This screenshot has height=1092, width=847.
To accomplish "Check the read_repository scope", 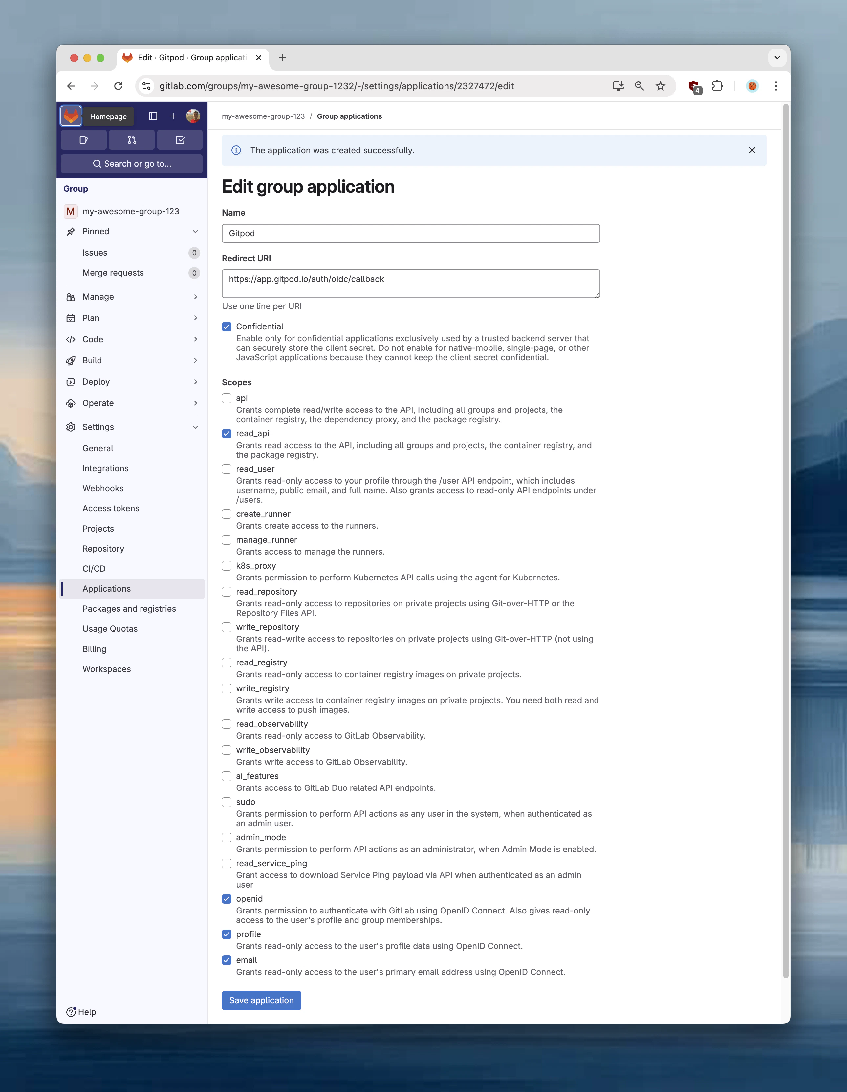I will point(227,592).
